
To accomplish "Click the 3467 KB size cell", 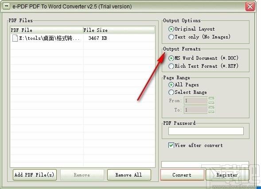I will coord(97,38).
